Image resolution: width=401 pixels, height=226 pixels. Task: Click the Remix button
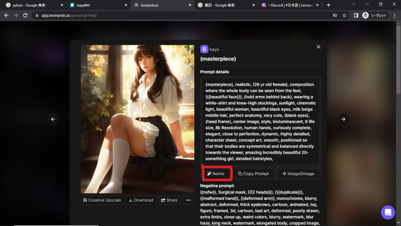coord(216,173)
